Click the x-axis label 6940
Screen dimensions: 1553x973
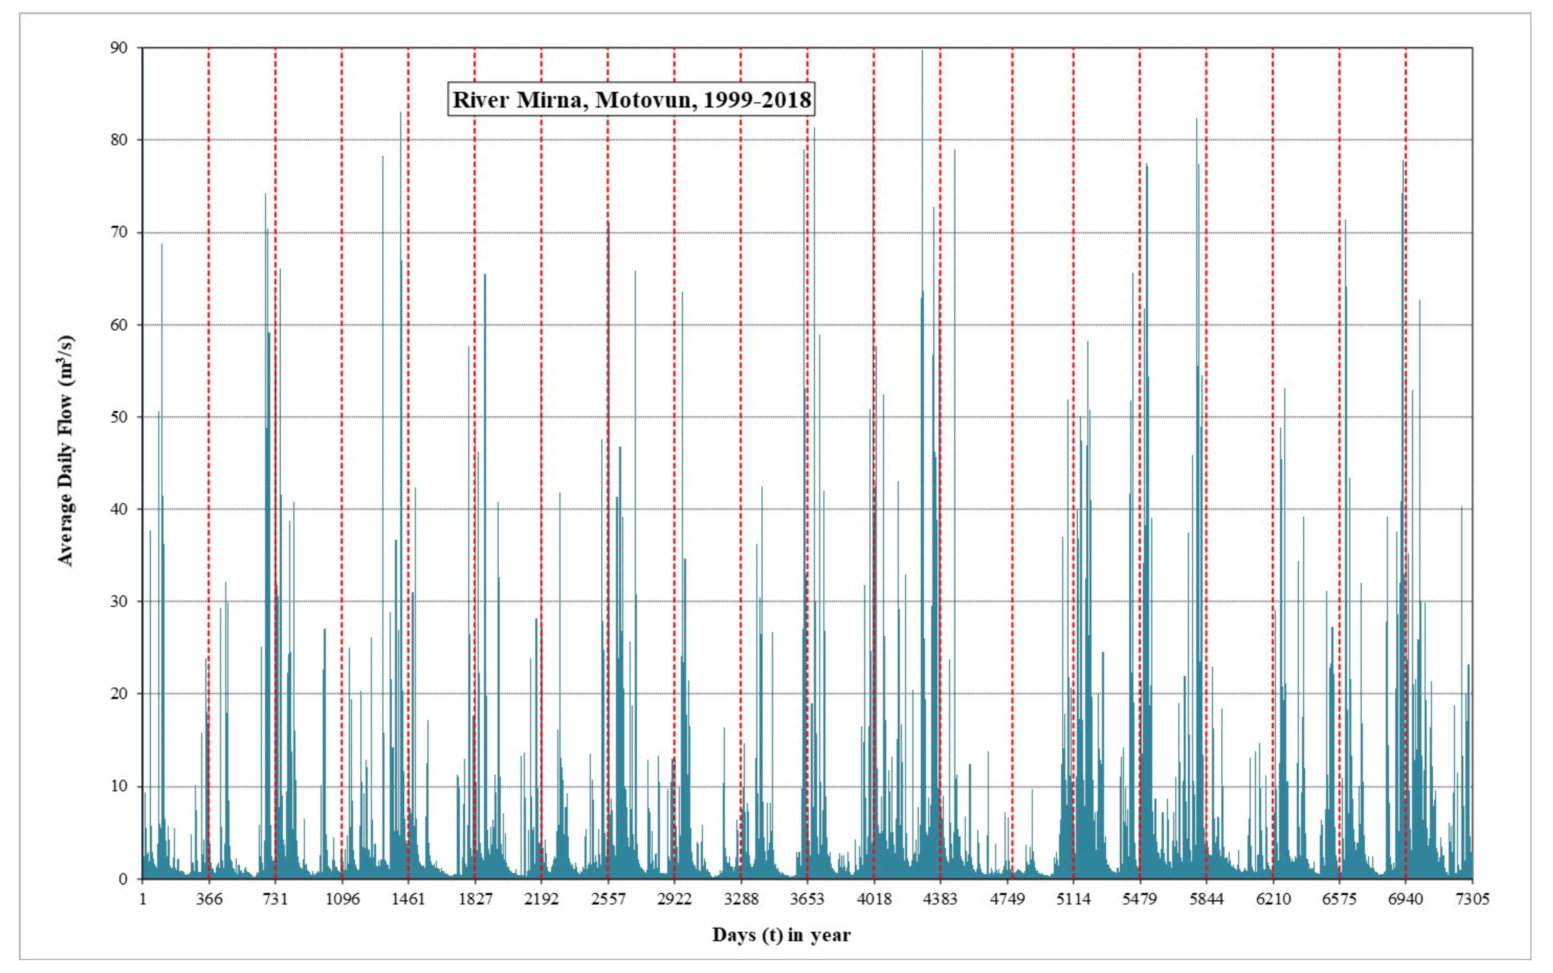(x=1406, y=899)
